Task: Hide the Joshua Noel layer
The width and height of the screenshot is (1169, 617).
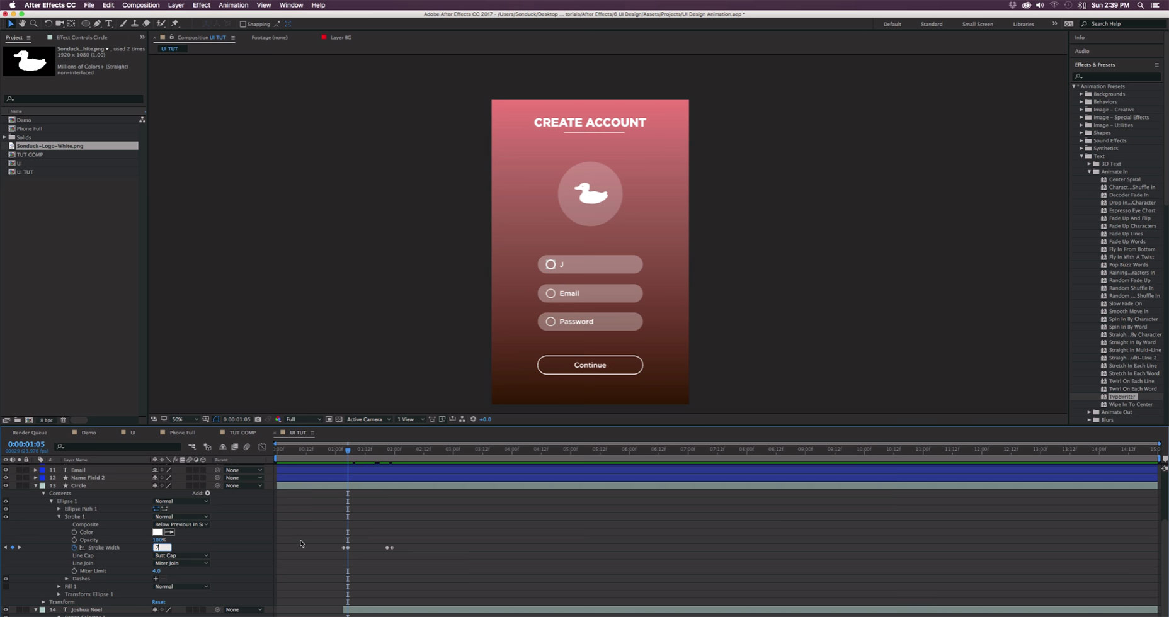Action: click(x=6, y=609)
